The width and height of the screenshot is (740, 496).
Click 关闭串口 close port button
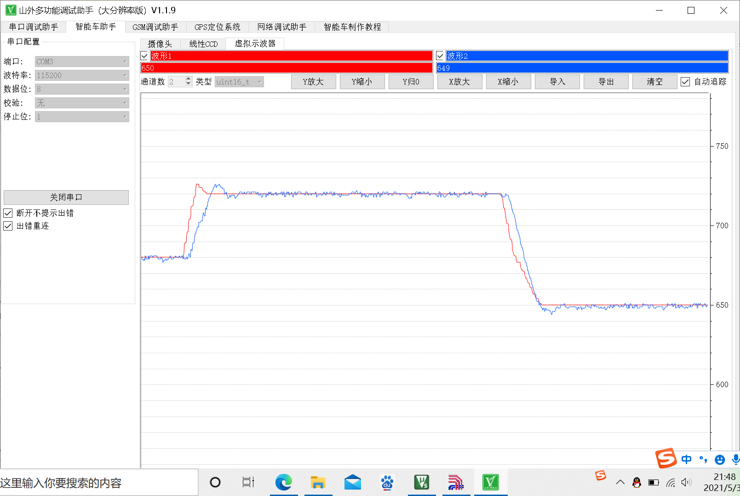coord(66,197)
